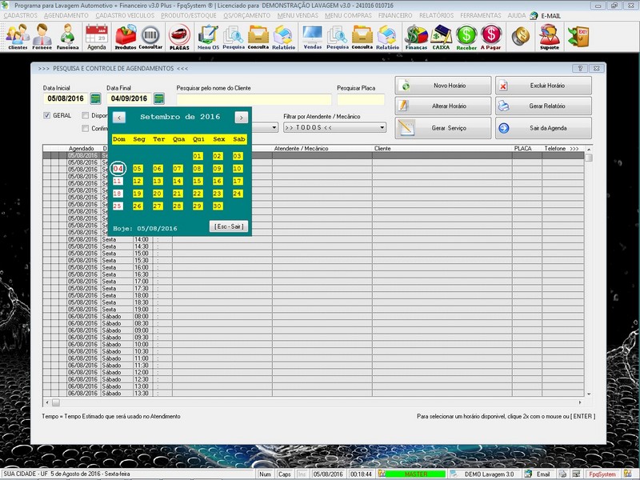
Task: Open the FINANCEIRO menu
Action: (395, 15)
